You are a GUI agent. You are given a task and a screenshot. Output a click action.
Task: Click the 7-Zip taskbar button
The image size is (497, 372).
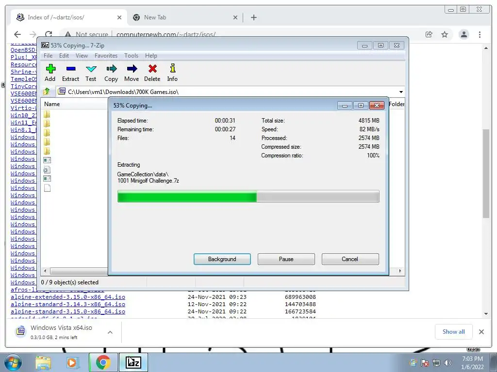pyautogui.click(x=133, y=362)
